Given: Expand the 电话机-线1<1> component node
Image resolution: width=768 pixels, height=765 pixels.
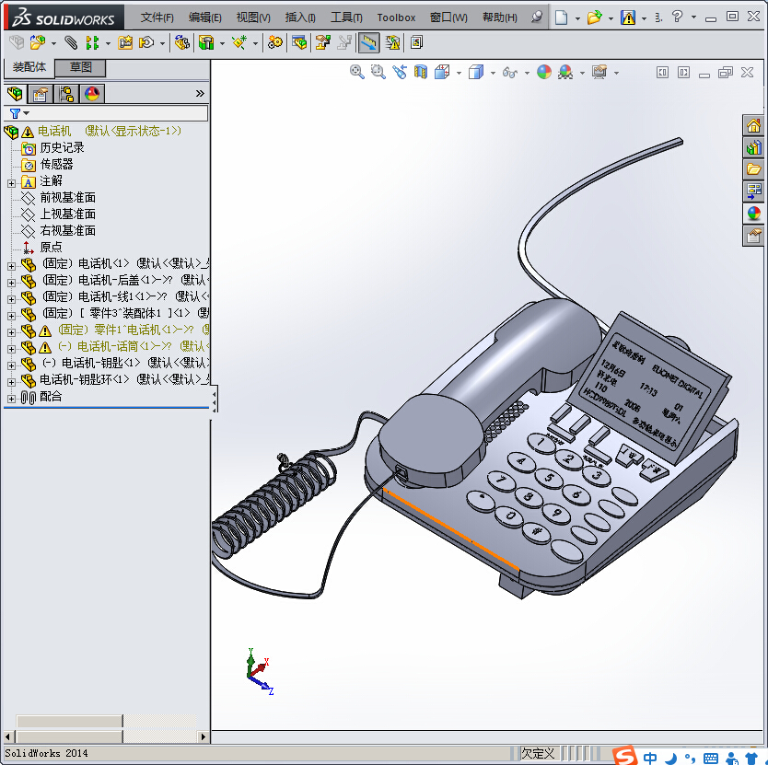Looking at the screenshot, I should tap(11, 299).
